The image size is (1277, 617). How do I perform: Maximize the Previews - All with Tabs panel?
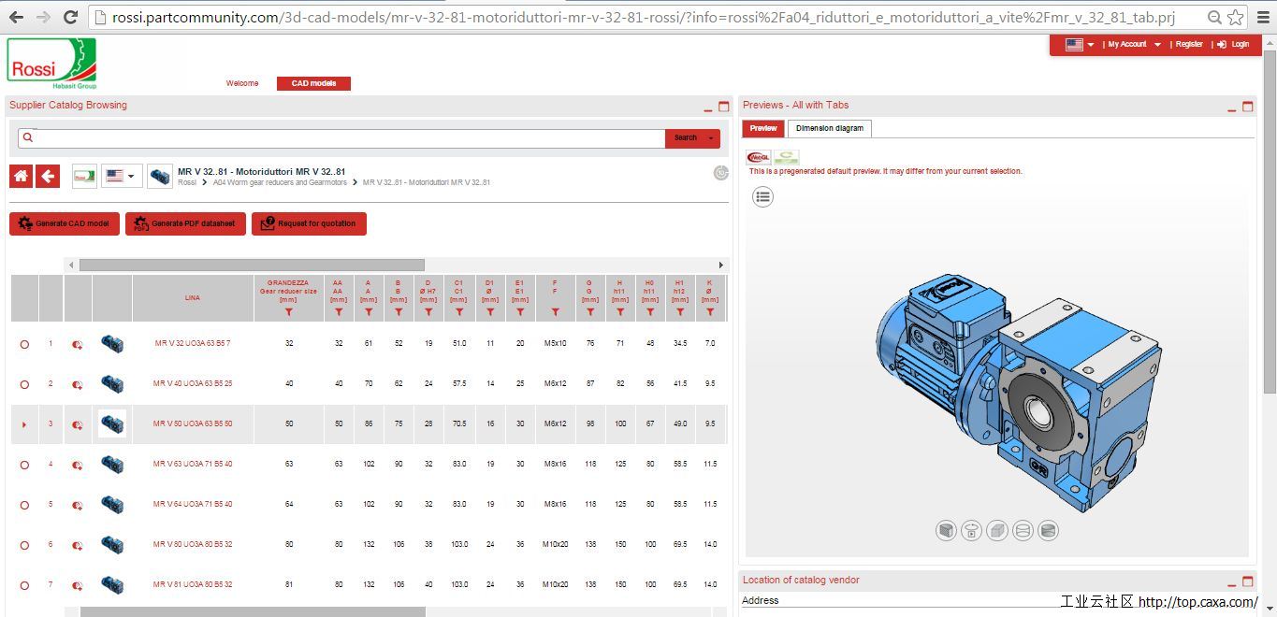tap(1247, 107)
